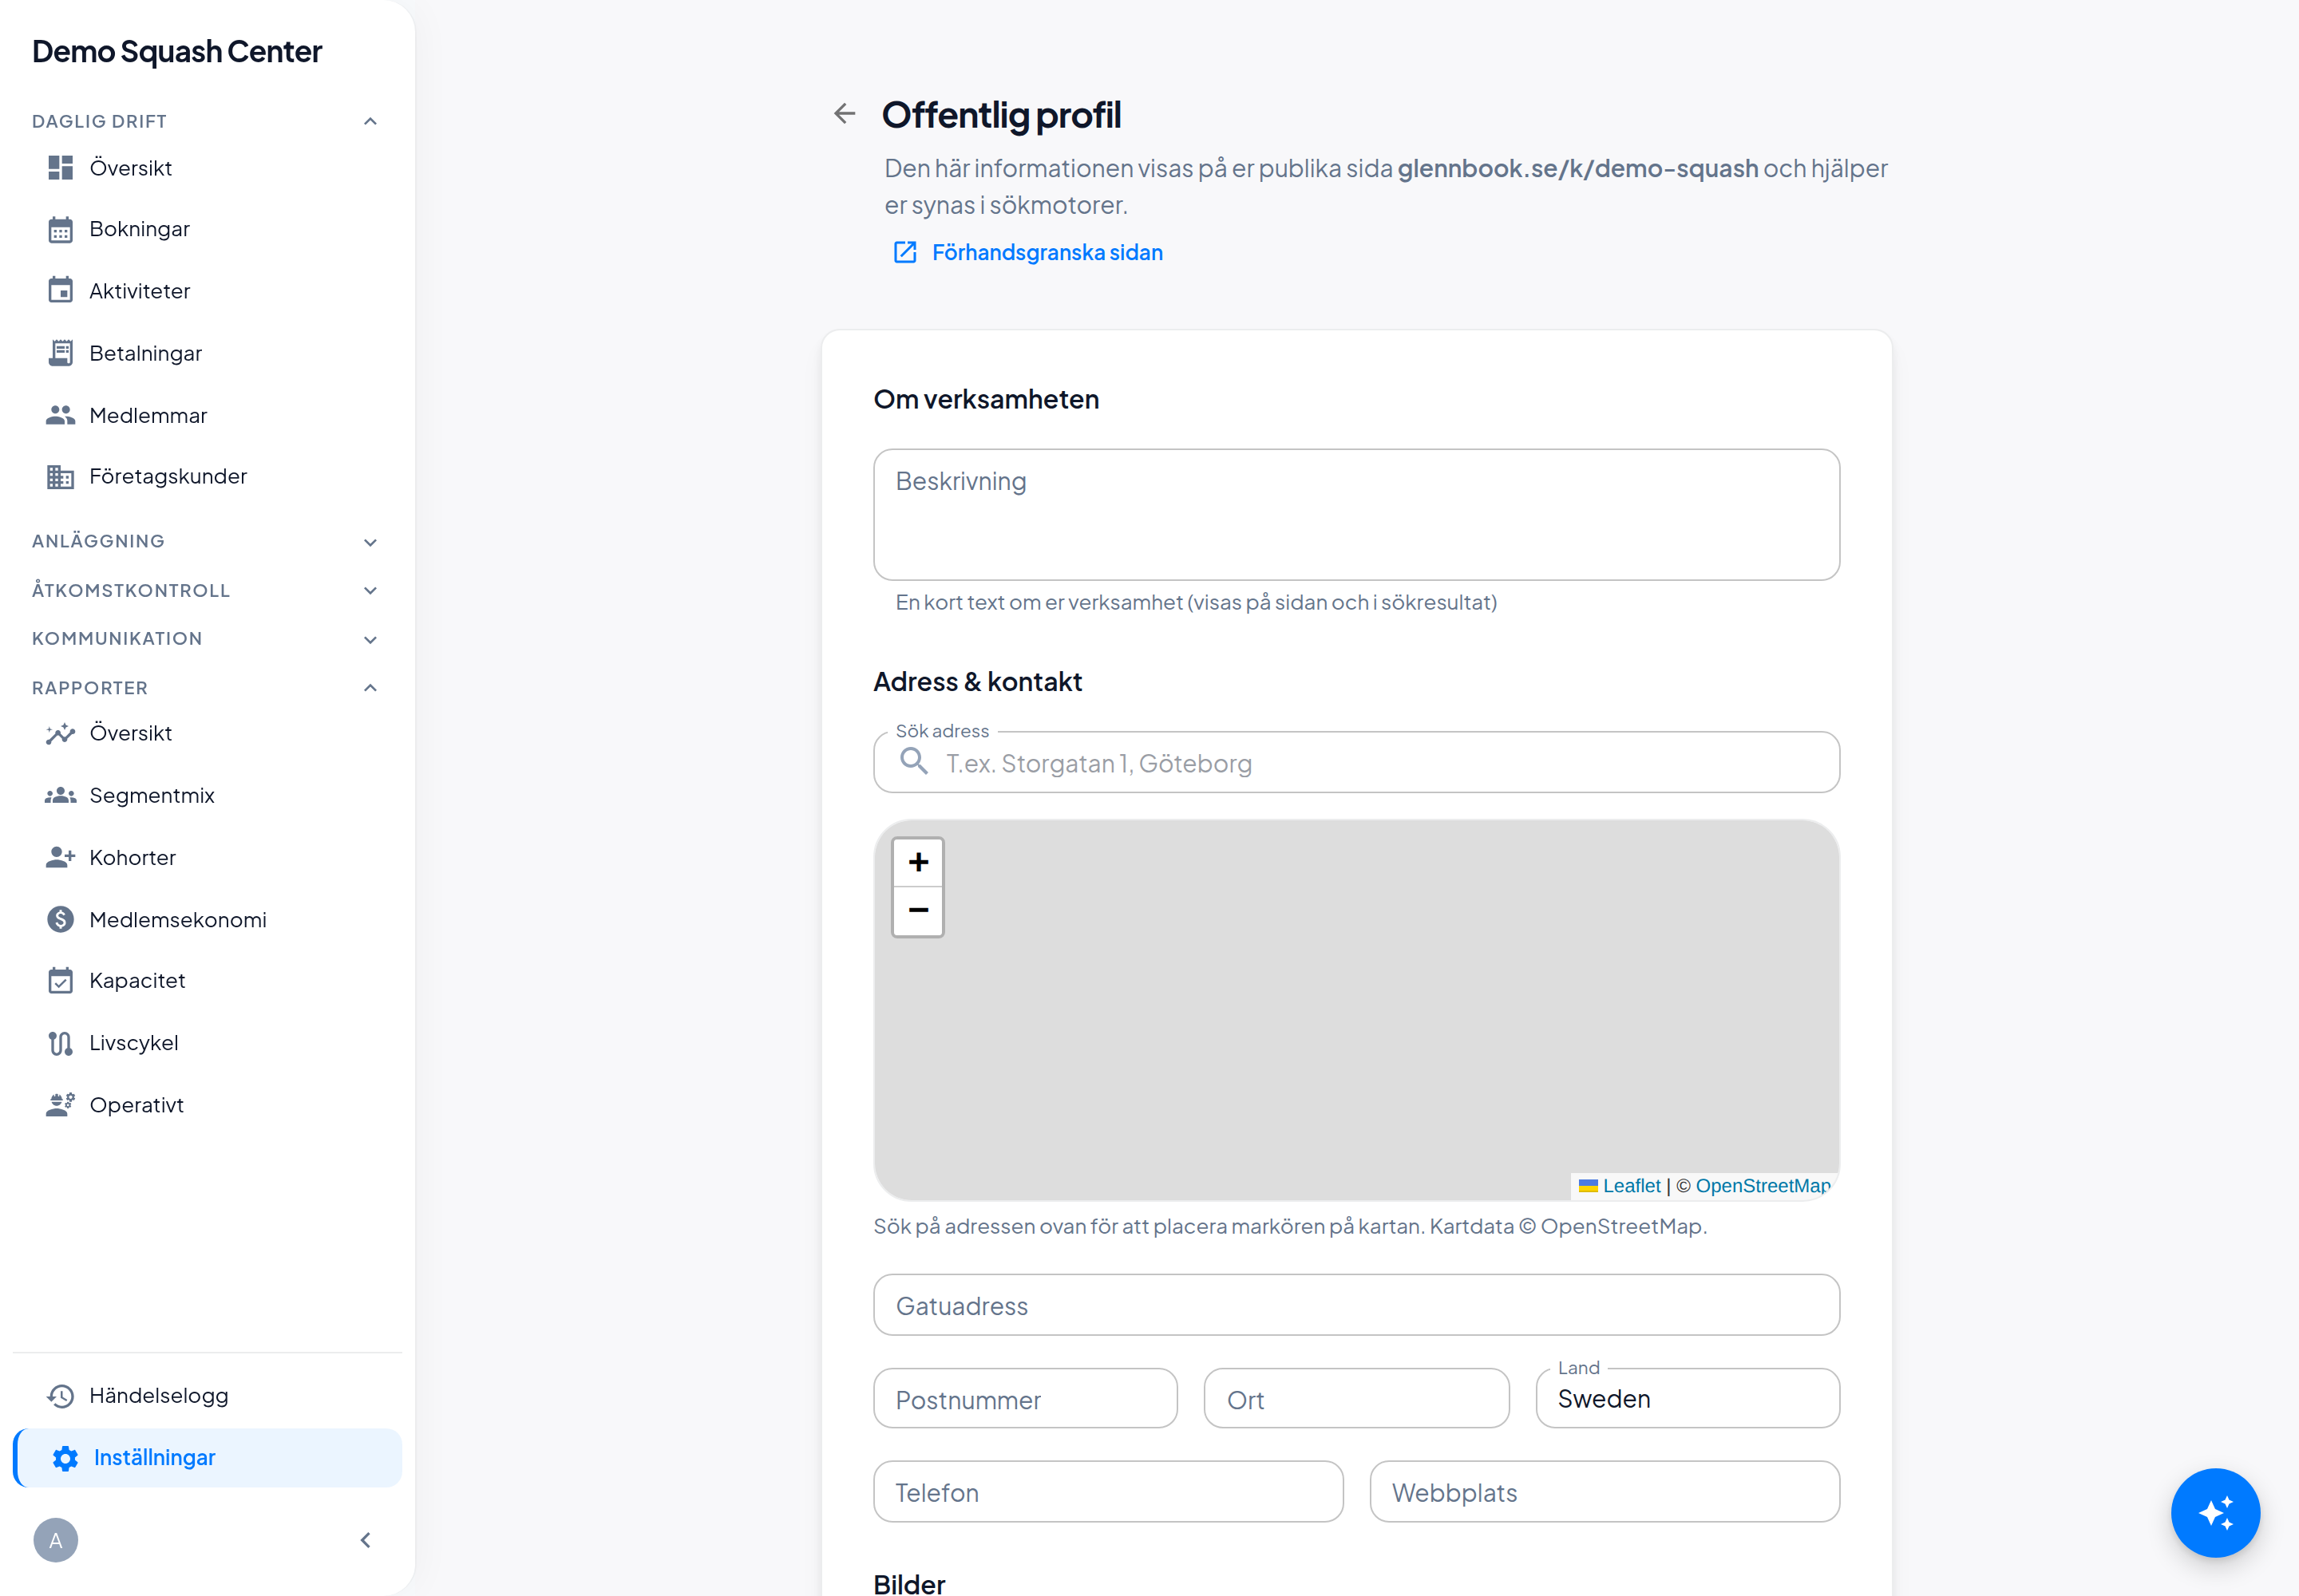Click the Bokningar calendar icon

pos(60,229)
